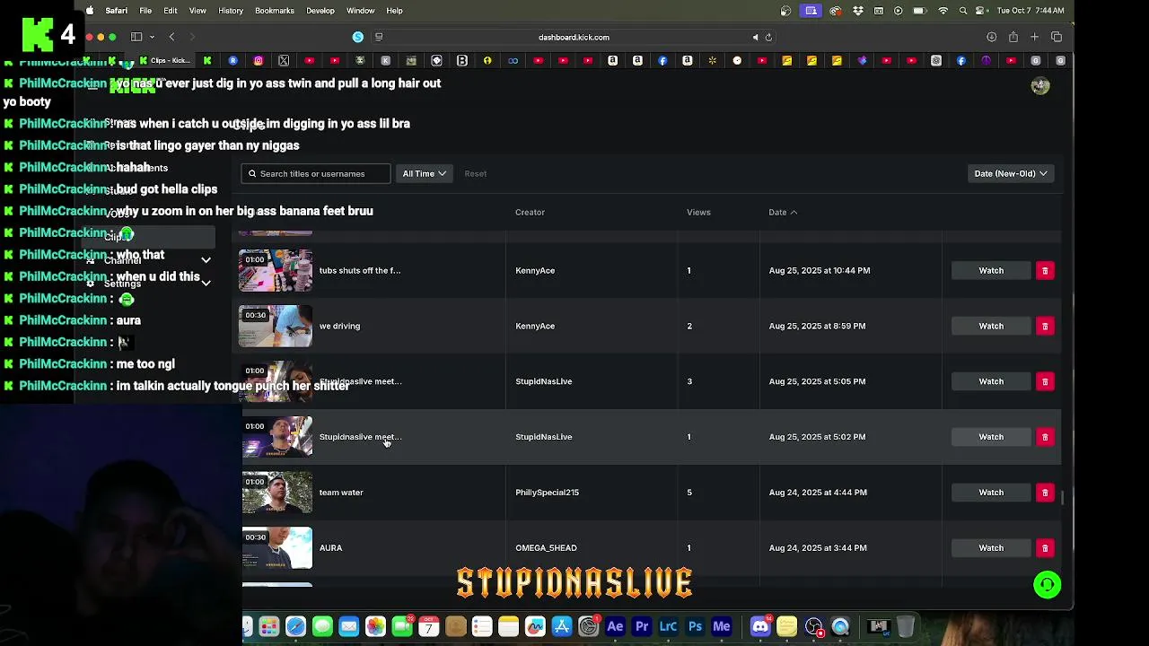Open the sidebar dropdown chevron in Safari toolbar
The height and width of the screenshot is (646, 1149).
152,37
